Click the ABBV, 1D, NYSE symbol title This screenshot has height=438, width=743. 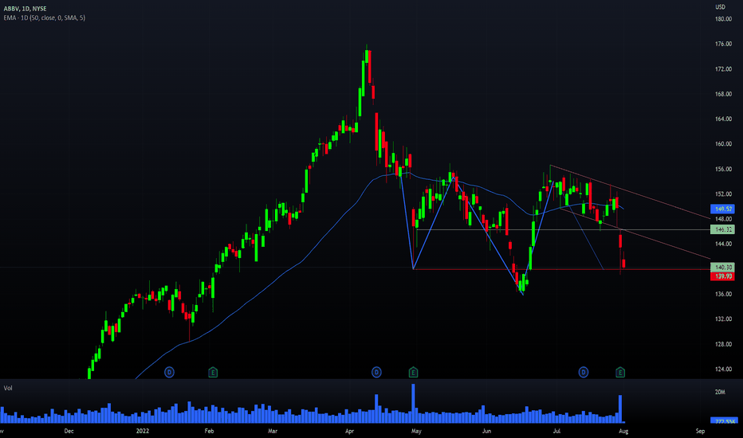tap(26, 9)
